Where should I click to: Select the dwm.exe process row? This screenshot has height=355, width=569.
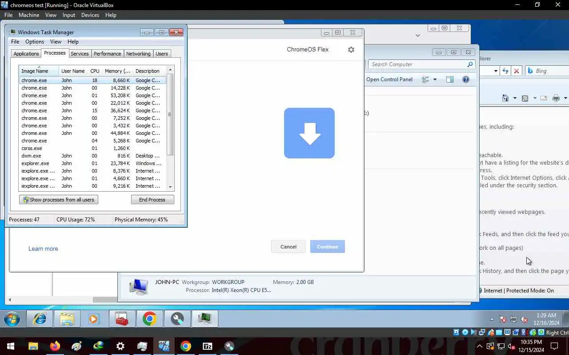coord(92,156)
